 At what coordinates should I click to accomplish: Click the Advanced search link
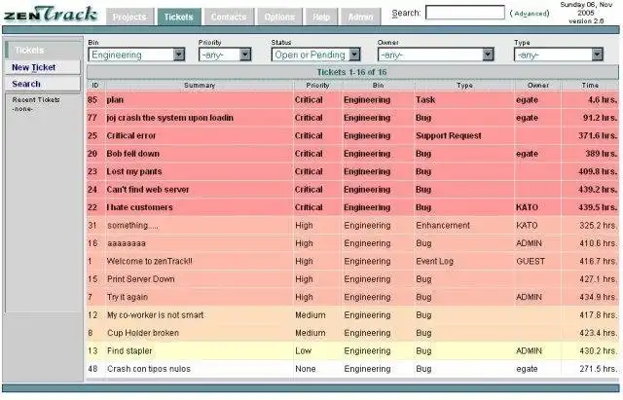point(530,14)
